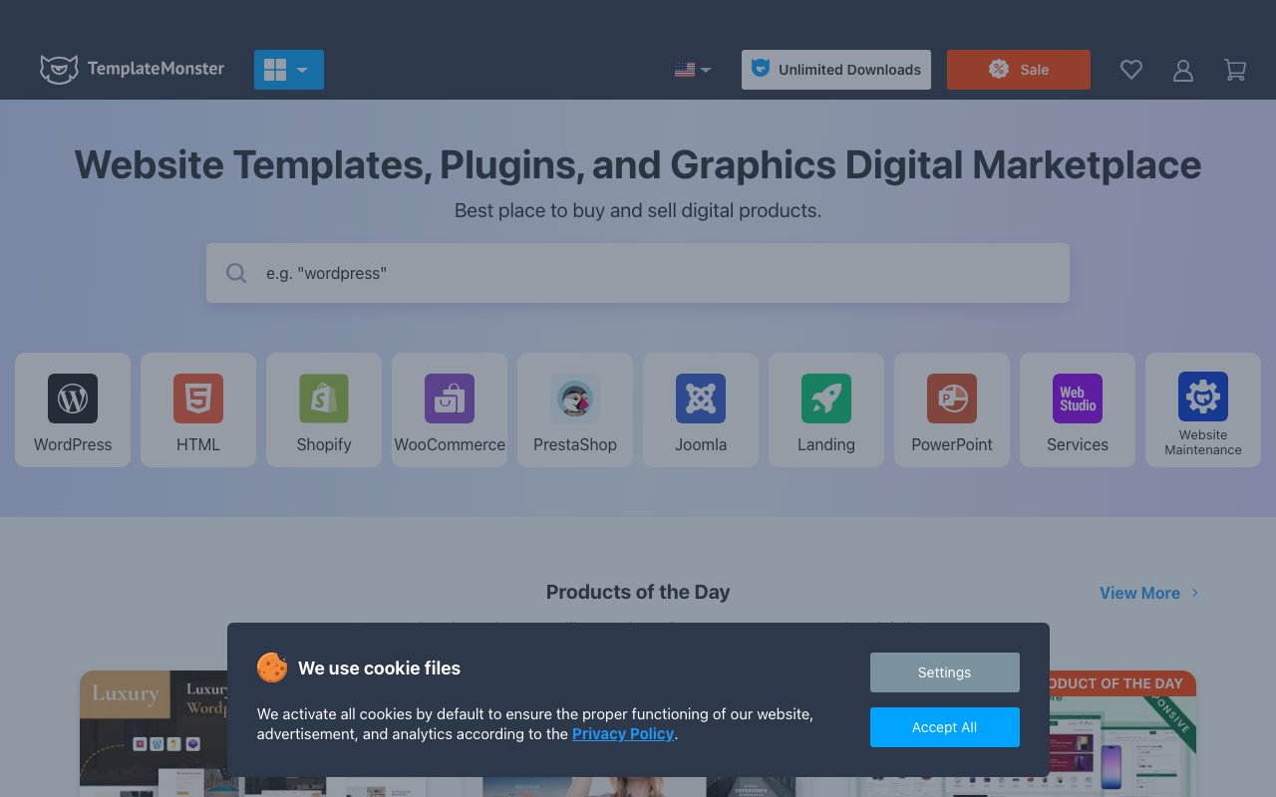Screen dimensions: 1276x797
Task: Click the percent badge icon on Sale
Action: click(999, 69)
